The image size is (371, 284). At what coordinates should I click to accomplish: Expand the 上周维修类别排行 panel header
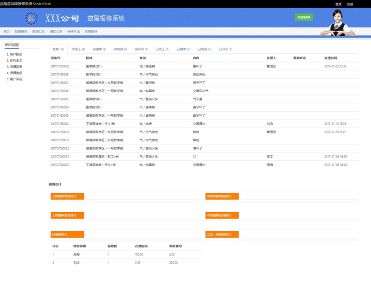[67, 196]
